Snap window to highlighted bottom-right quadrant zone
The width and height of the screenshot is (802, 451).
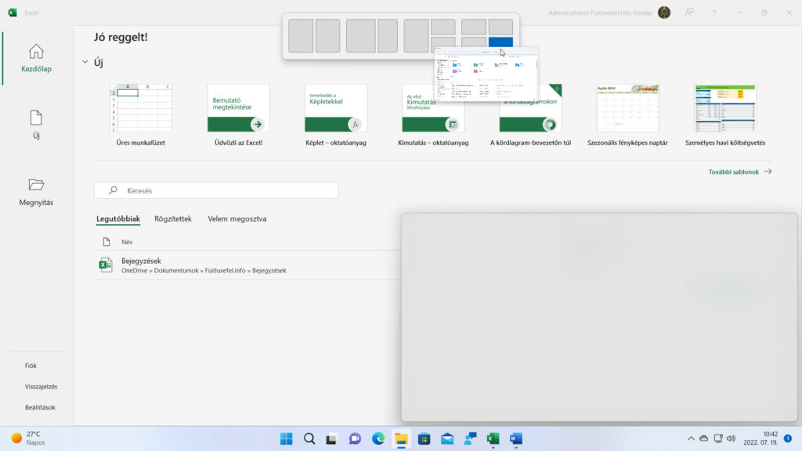500,43
